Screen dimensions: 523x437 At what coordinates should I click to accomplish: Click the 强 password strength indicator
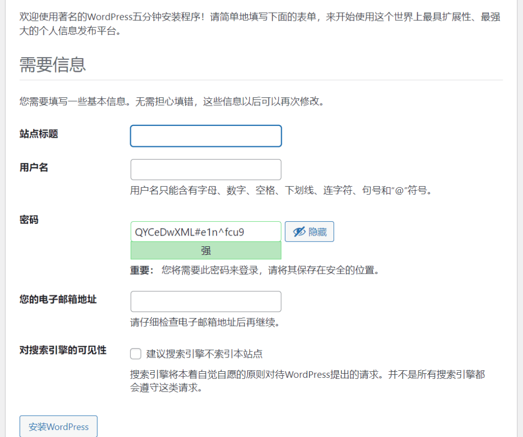[206, 250]
